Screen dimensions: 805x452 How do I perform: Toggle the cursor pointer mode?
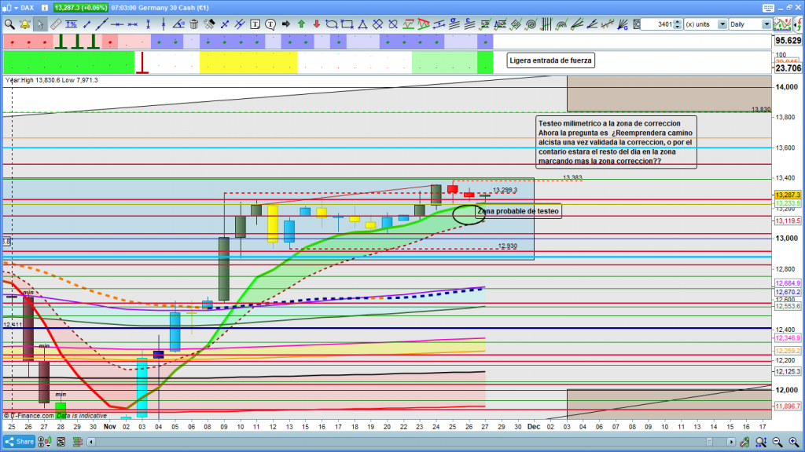pos(40,24)
